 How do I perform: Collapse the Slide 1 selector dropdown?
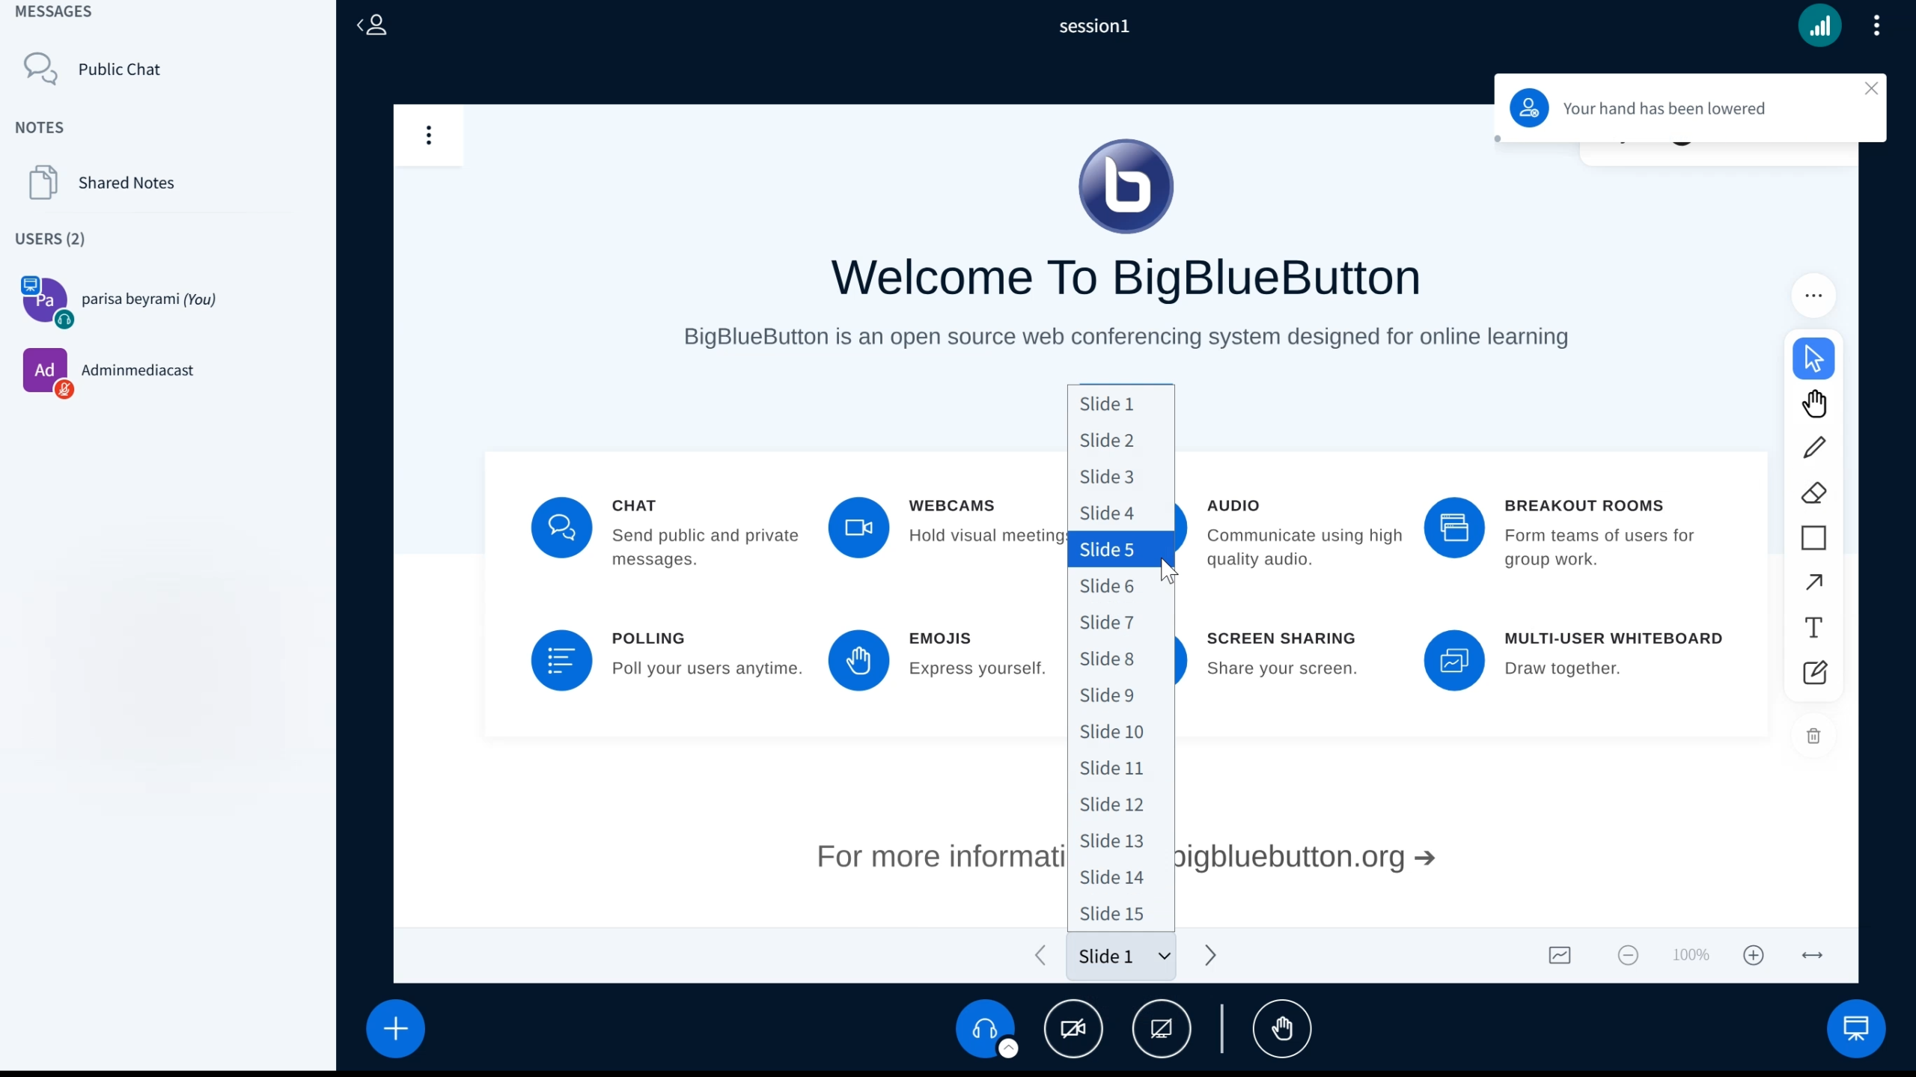click(1120, 956)
